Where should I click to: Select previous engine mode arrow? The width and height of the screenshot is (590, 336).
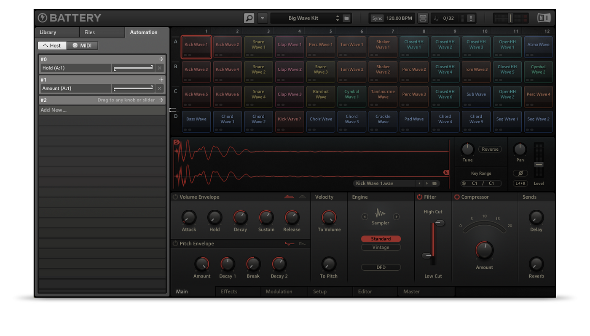(x=365, y=217)
